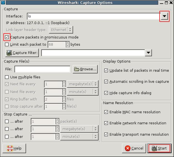Toggle Hide capture info dialog checkbox
Viewport: 174px width, 157px height.
click(x=106, y=93)
